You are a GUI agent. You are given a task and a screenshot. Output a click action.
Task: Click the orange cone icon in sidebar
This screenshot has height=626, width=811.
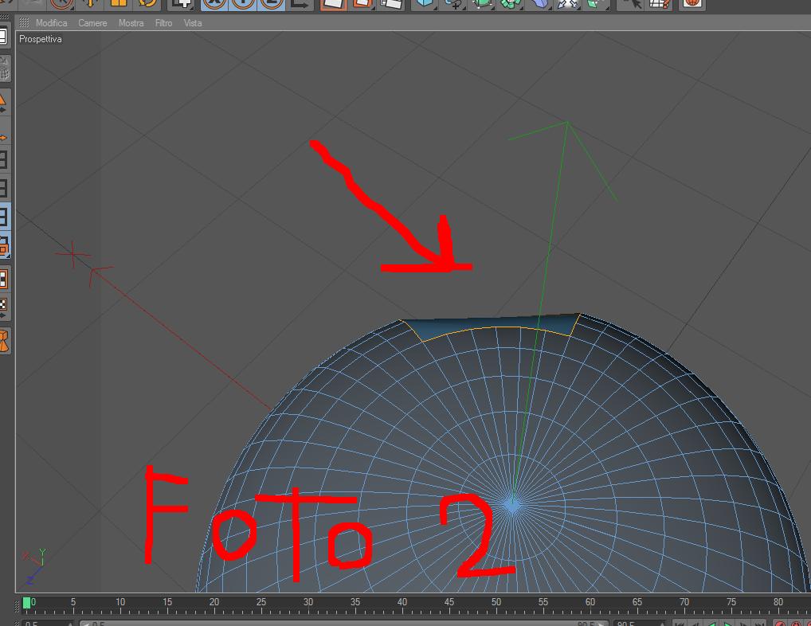pyautogui.click(x=4, y=342)
